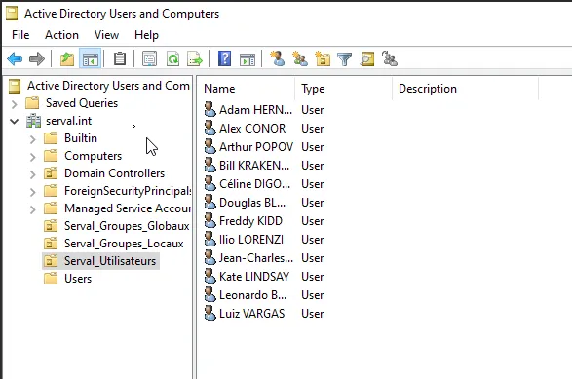The image size is (572, 379).
Task: Click the serval.int domain icon
Action: 33,121
